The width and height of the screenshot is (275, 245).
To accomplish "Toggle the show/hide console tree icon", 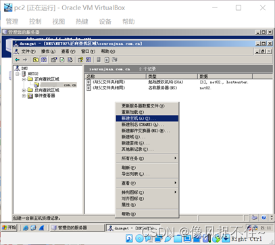I will [x=44, y=60].
